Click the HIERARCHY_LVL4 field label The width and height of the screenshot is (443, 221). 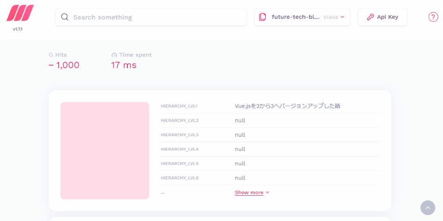click(180, 149)
